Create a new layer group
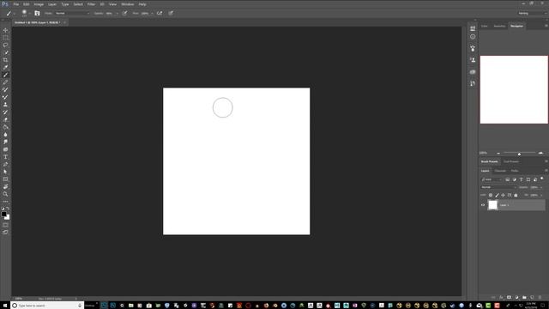 pyautogui.click(x=524, y=297)
